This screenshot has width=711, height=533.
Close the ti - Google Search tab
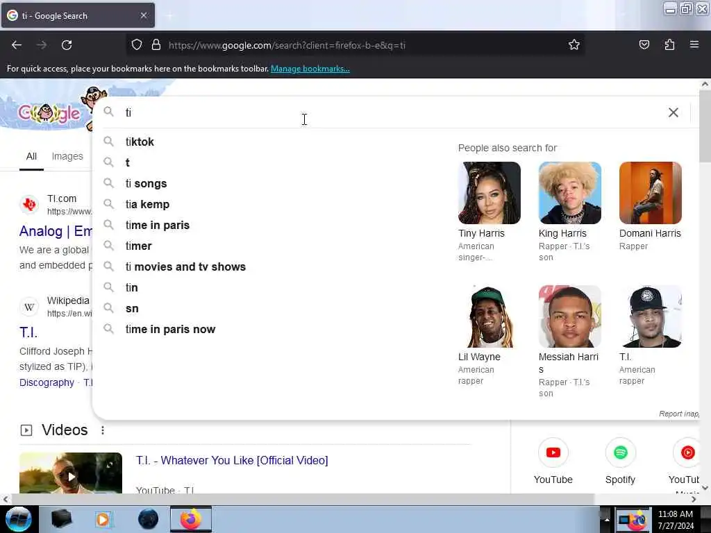(x=144, y=15)
